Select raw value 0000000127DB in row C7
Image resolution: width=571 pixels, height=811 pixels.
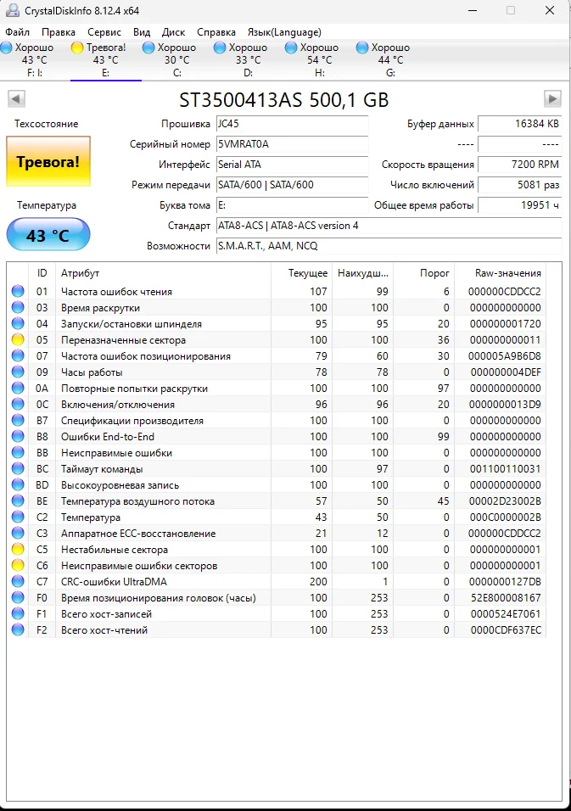click(x=506, y=581)
